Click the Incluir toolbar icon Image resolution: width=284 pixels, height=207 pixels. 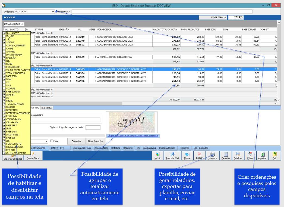(x=157, y=154)
